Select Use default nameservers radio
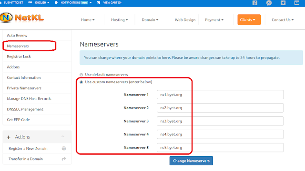 point(81,75)
